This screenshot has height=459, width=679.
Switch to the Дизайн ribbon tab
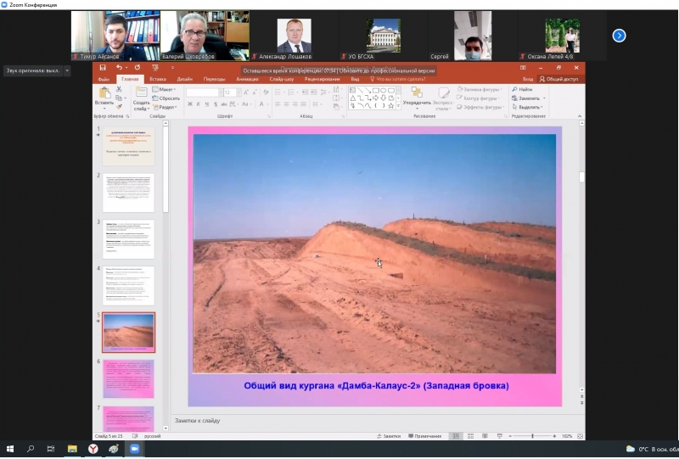[x=184, y=79]
